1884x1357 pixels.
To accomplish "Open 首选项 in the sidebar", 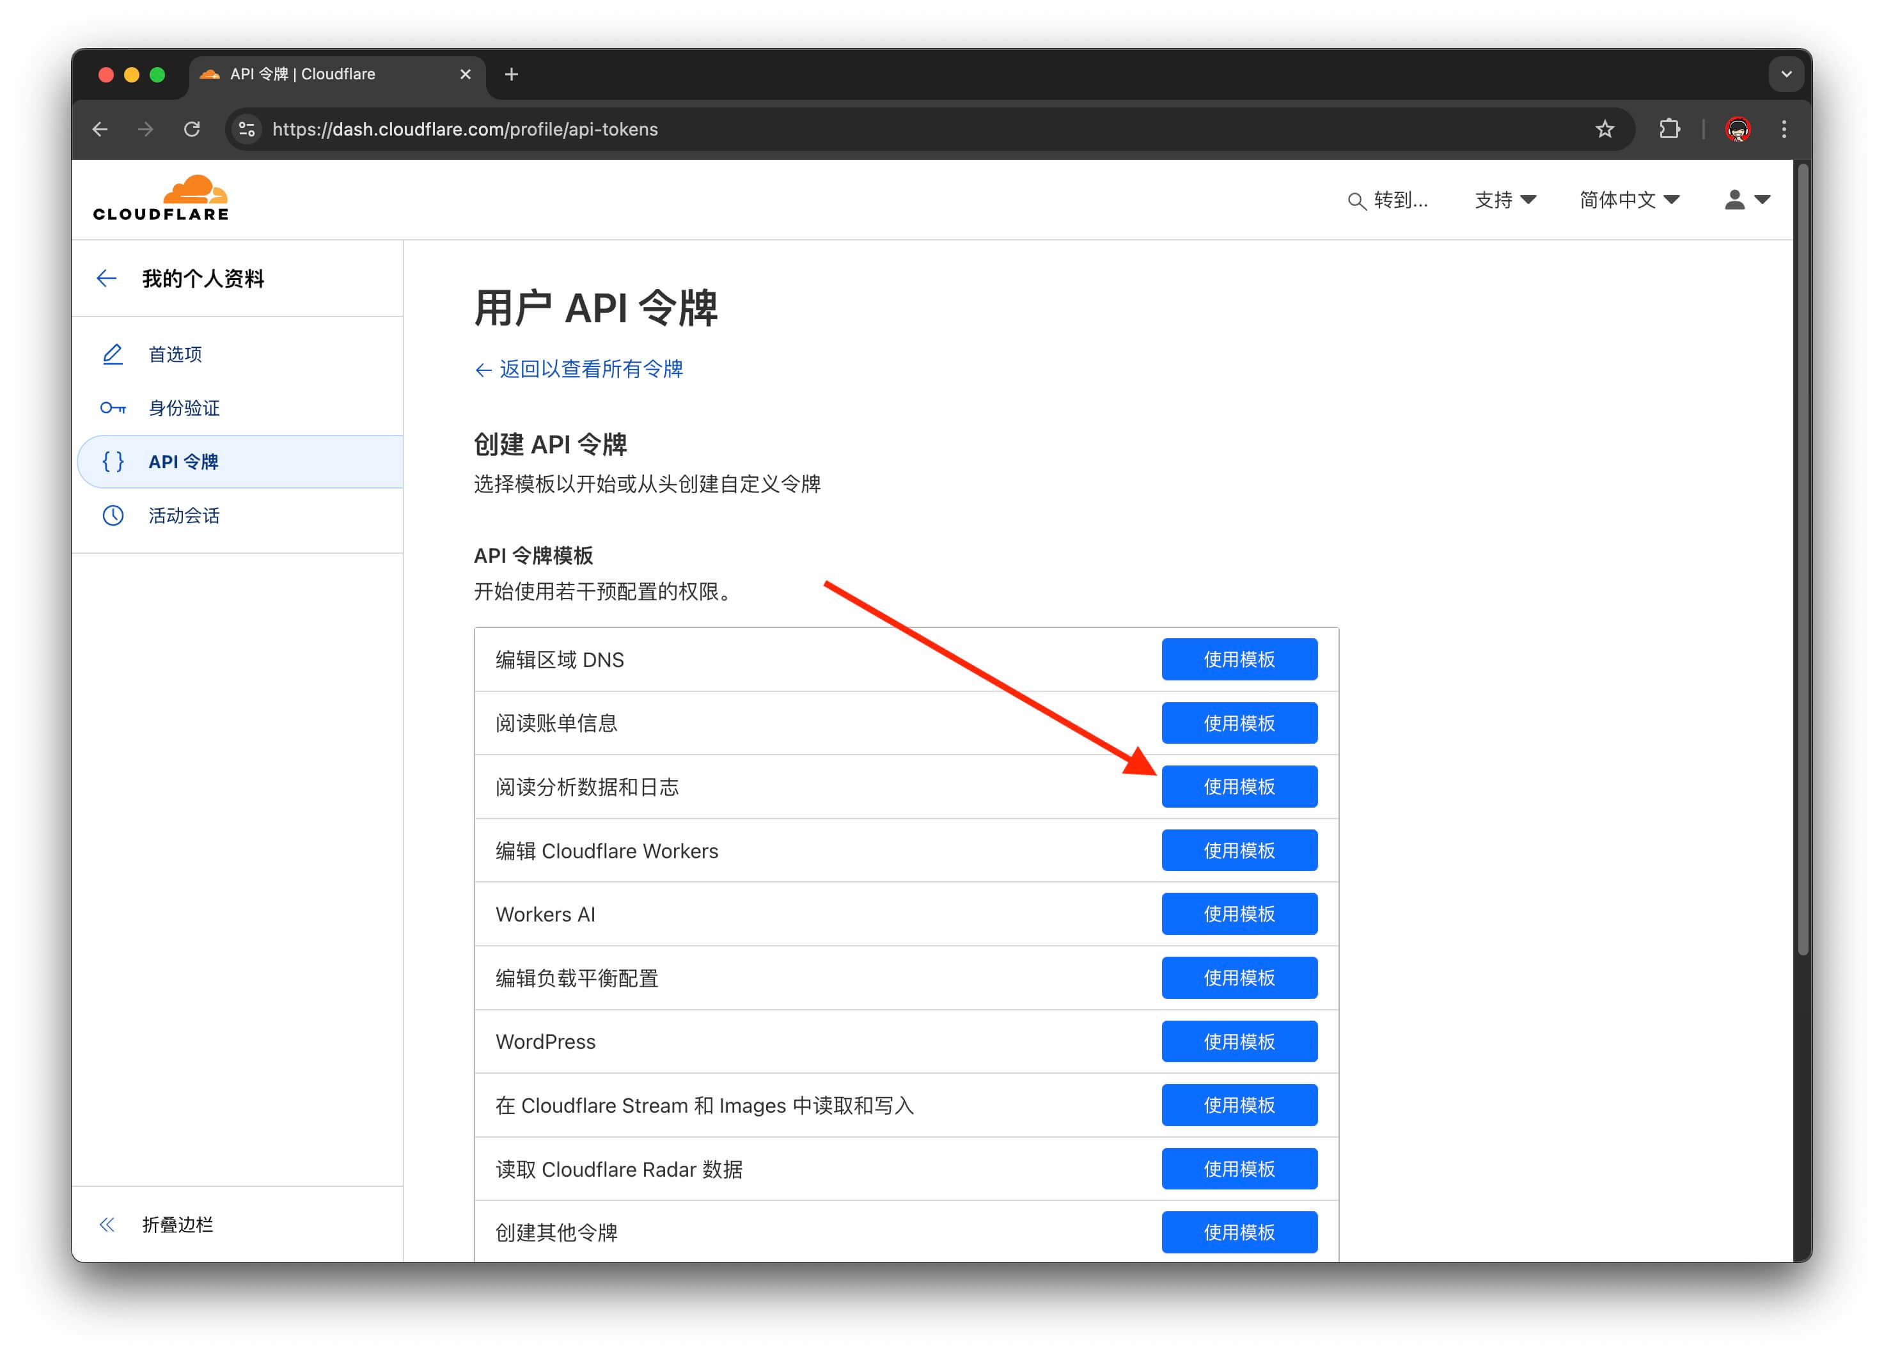I will click(239, 355).
